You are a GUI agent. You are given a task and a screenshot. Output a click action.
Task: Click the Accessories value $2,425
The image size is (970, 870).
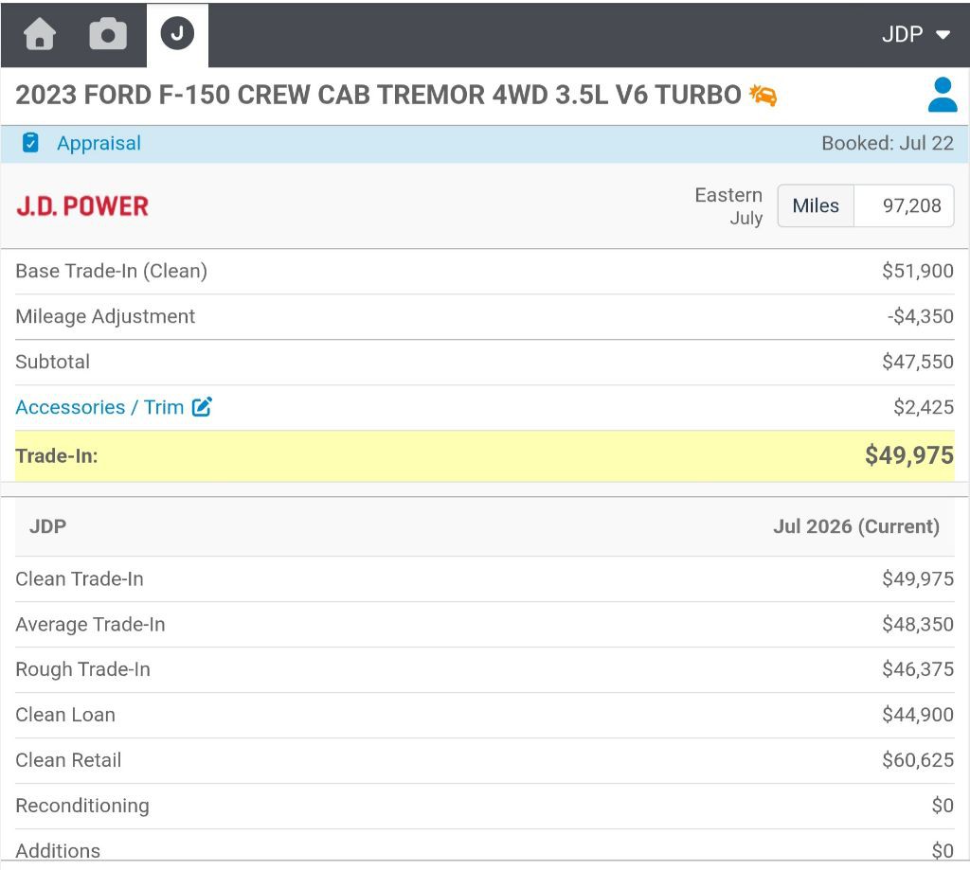(923, 407)
